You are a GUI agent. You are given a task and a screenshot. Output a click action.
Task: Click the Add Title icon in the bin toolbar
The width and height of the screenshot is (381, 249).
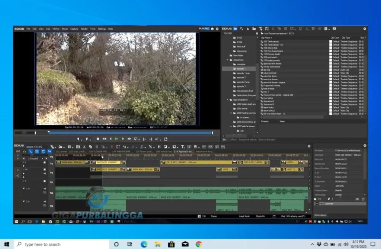(261, 29)
